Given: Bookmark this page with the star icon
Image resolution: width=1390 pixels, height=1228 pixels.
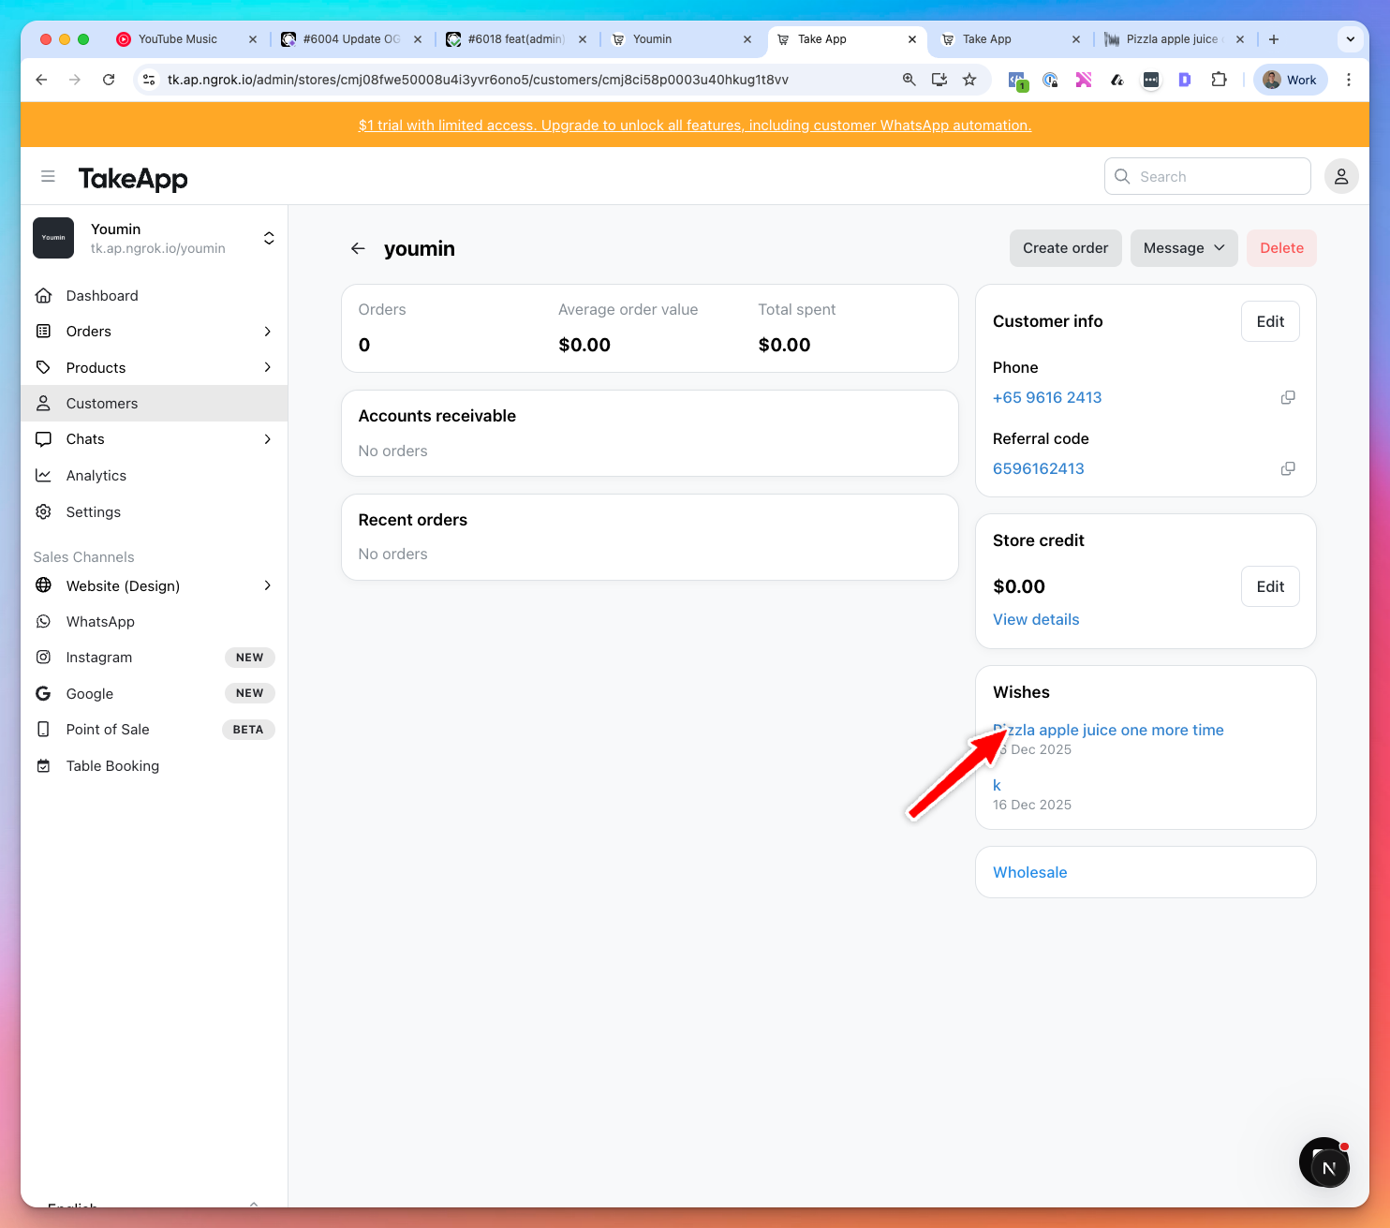Looking at the screenshot, I should (x=969, y=80).
